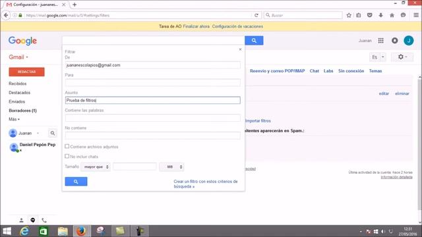422x237 pixels.
Task: Open Firefox bookmarks list icon
Action: 359,15
